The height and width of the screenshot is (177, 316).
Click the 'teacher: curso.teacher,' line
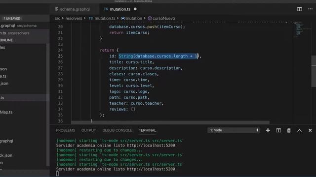[136, 103]
